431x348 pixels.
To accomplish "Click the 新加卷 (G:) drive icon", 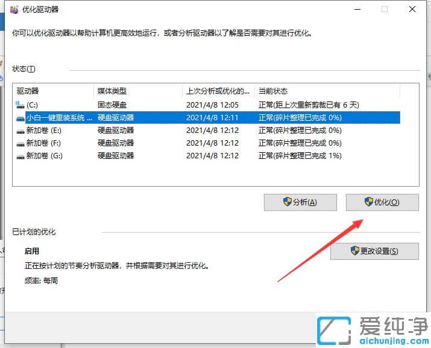I will 20,156.
